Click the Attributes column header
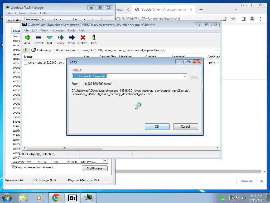The width and height of the screenshot is (270, 203). click(213, 57)
